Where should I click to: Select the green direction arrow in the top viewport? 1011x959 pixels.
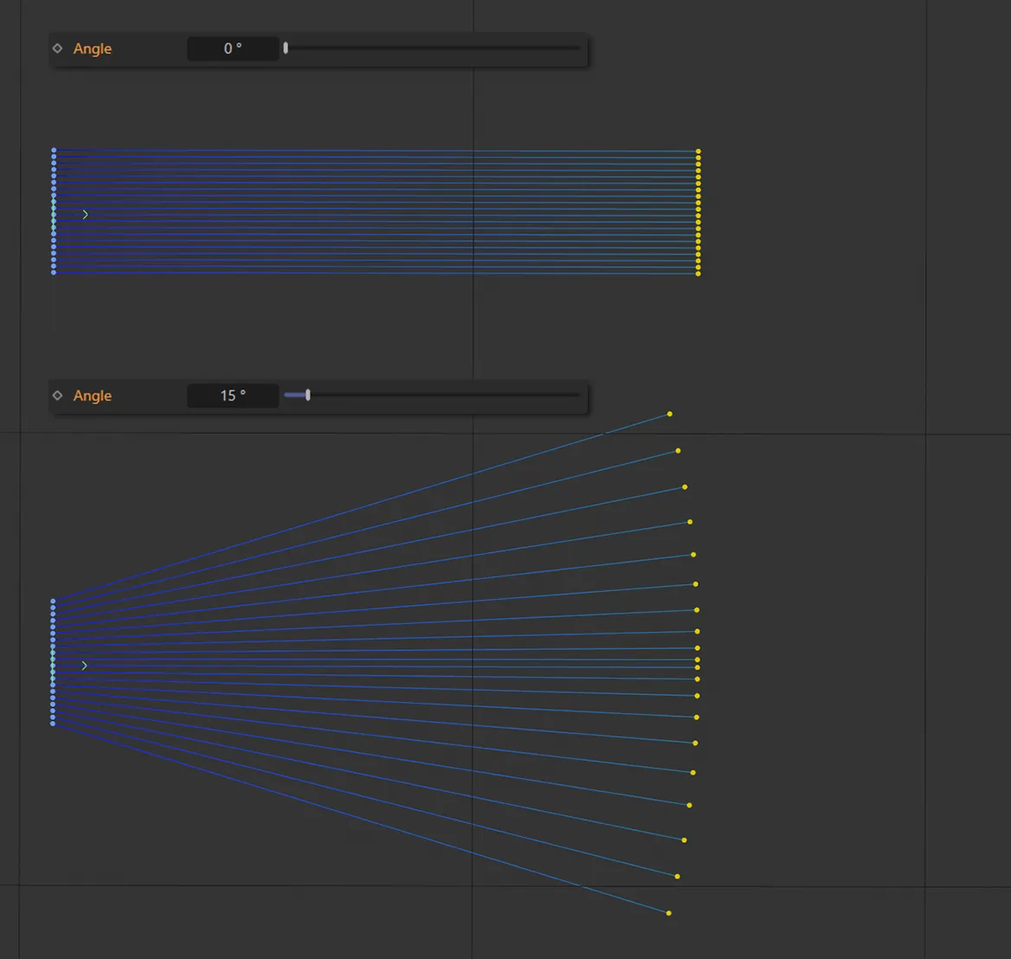[85, 214]
